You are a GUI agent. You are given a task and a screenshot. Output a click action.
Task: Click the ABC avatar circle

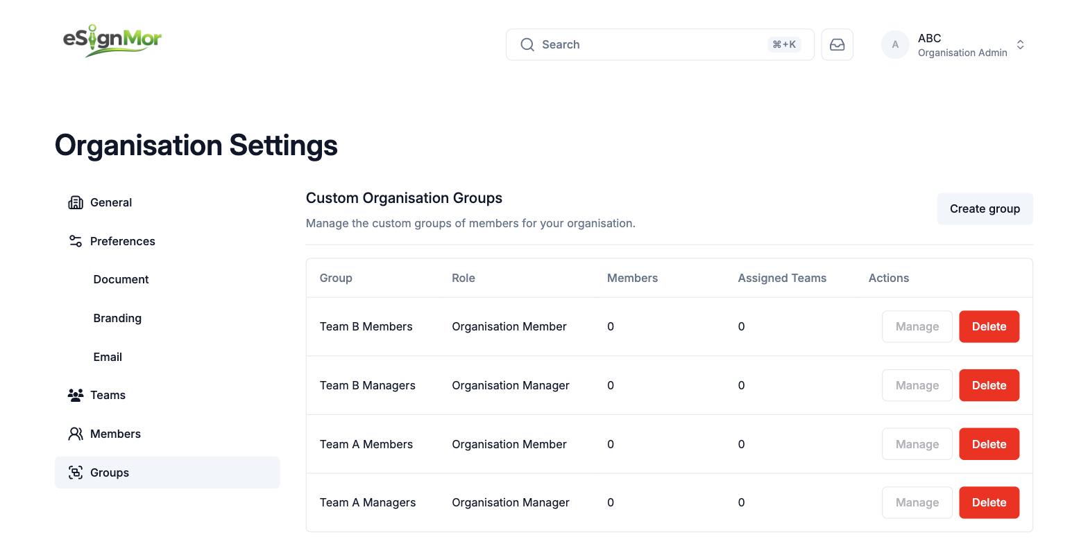tap(895, 44)
